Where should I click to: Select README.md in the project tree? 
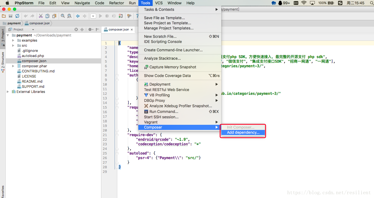[x=32, y=81]
